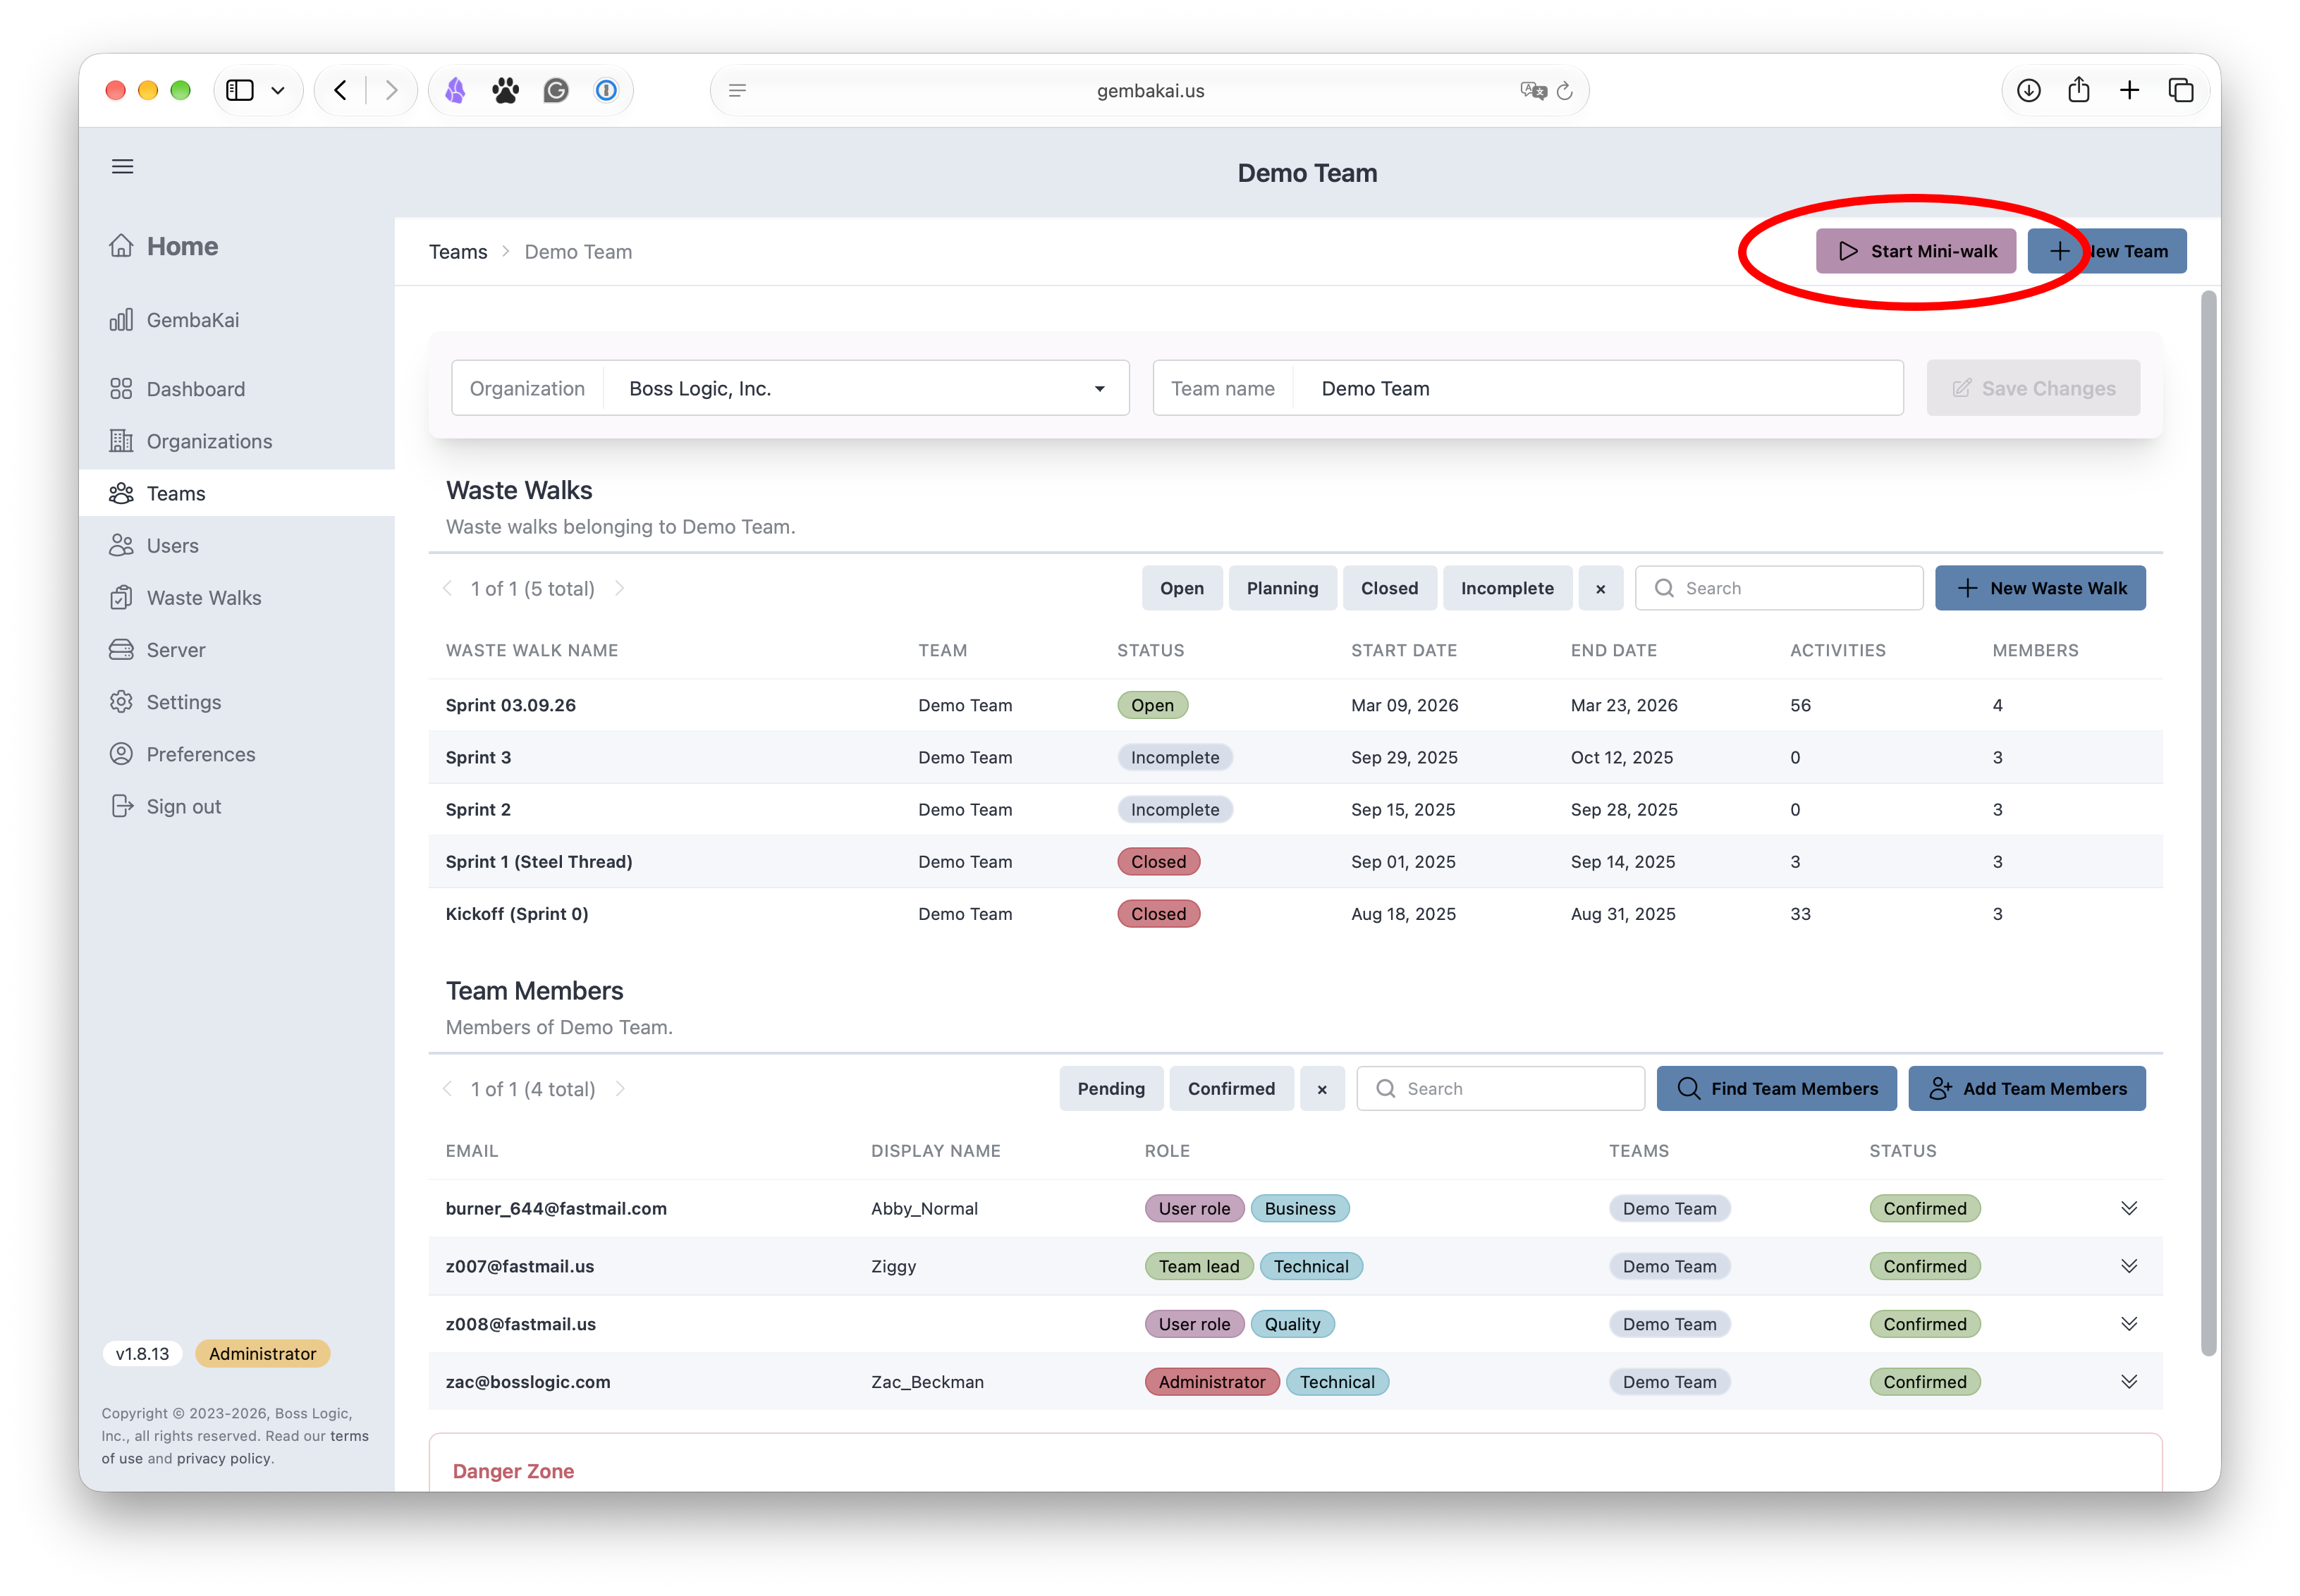Click the 1Password extension icon

point(606,90)
